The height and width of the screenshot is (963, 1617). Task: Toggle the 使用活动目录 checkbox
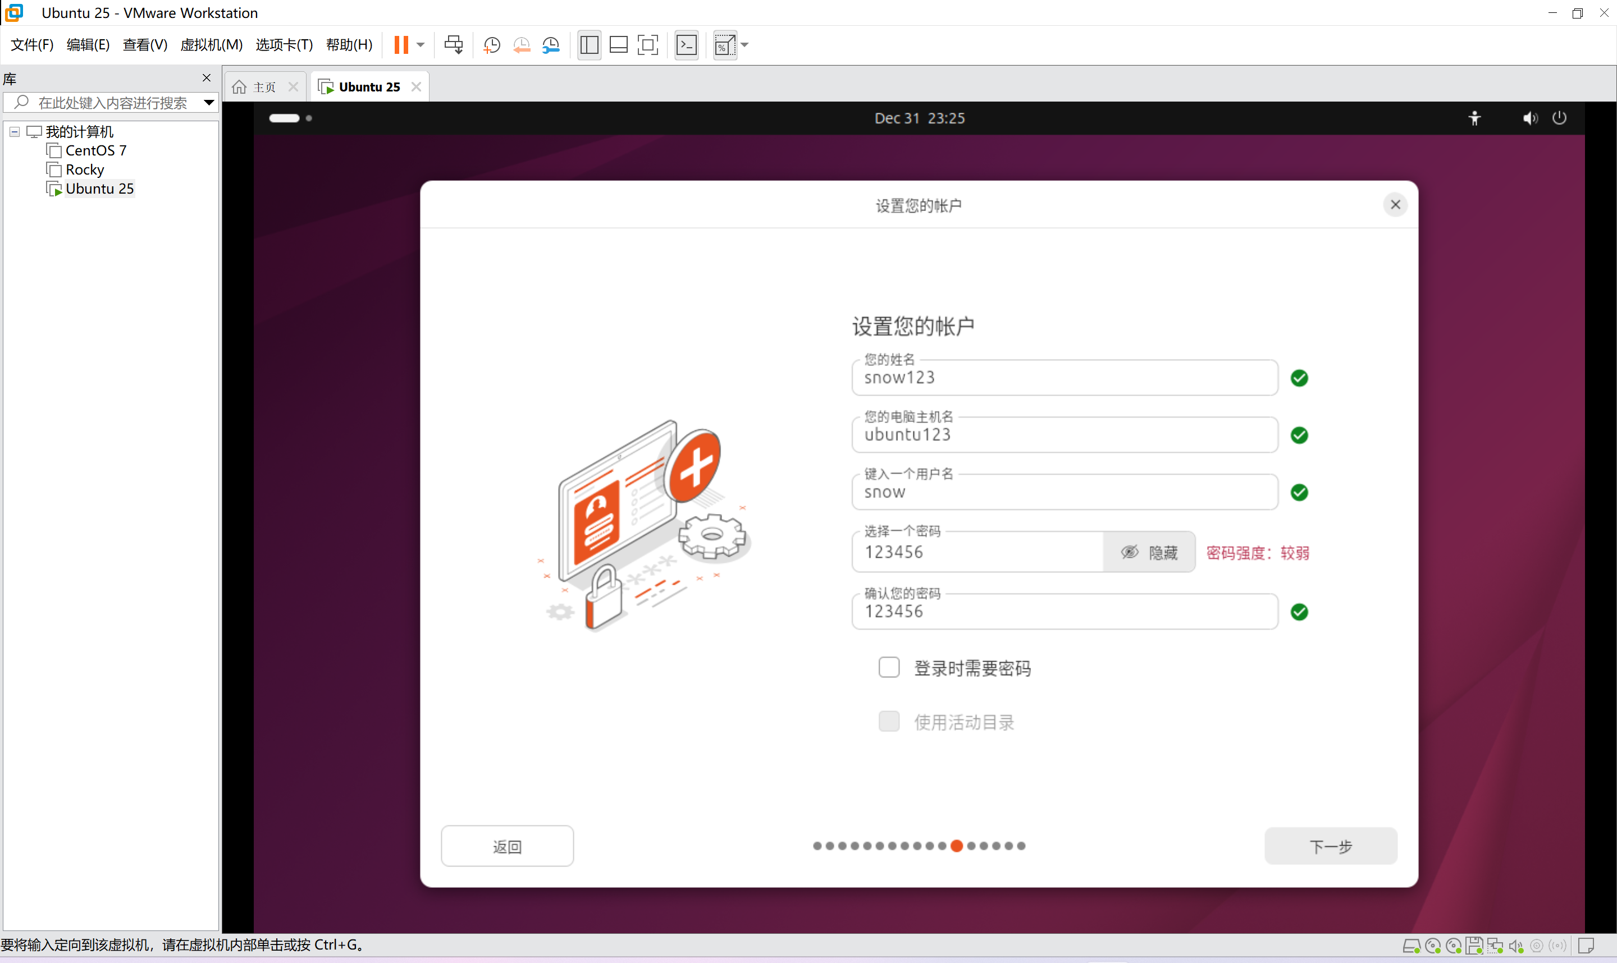pos(888,721)
